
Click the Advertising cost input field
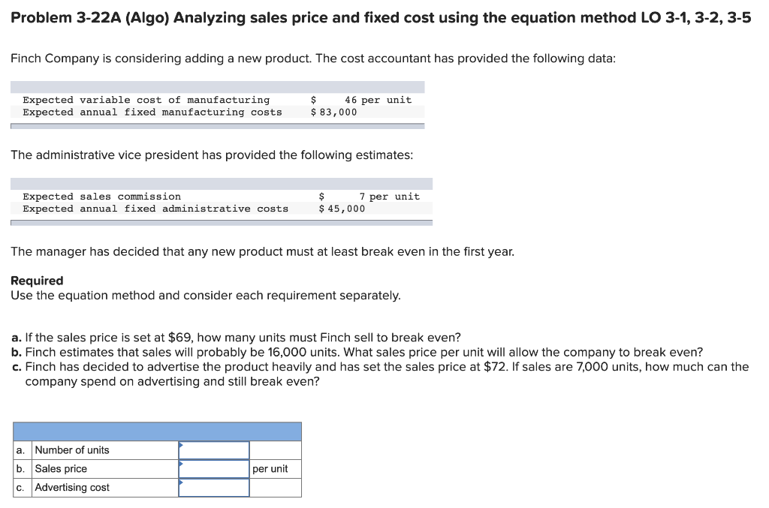point(213,487)
